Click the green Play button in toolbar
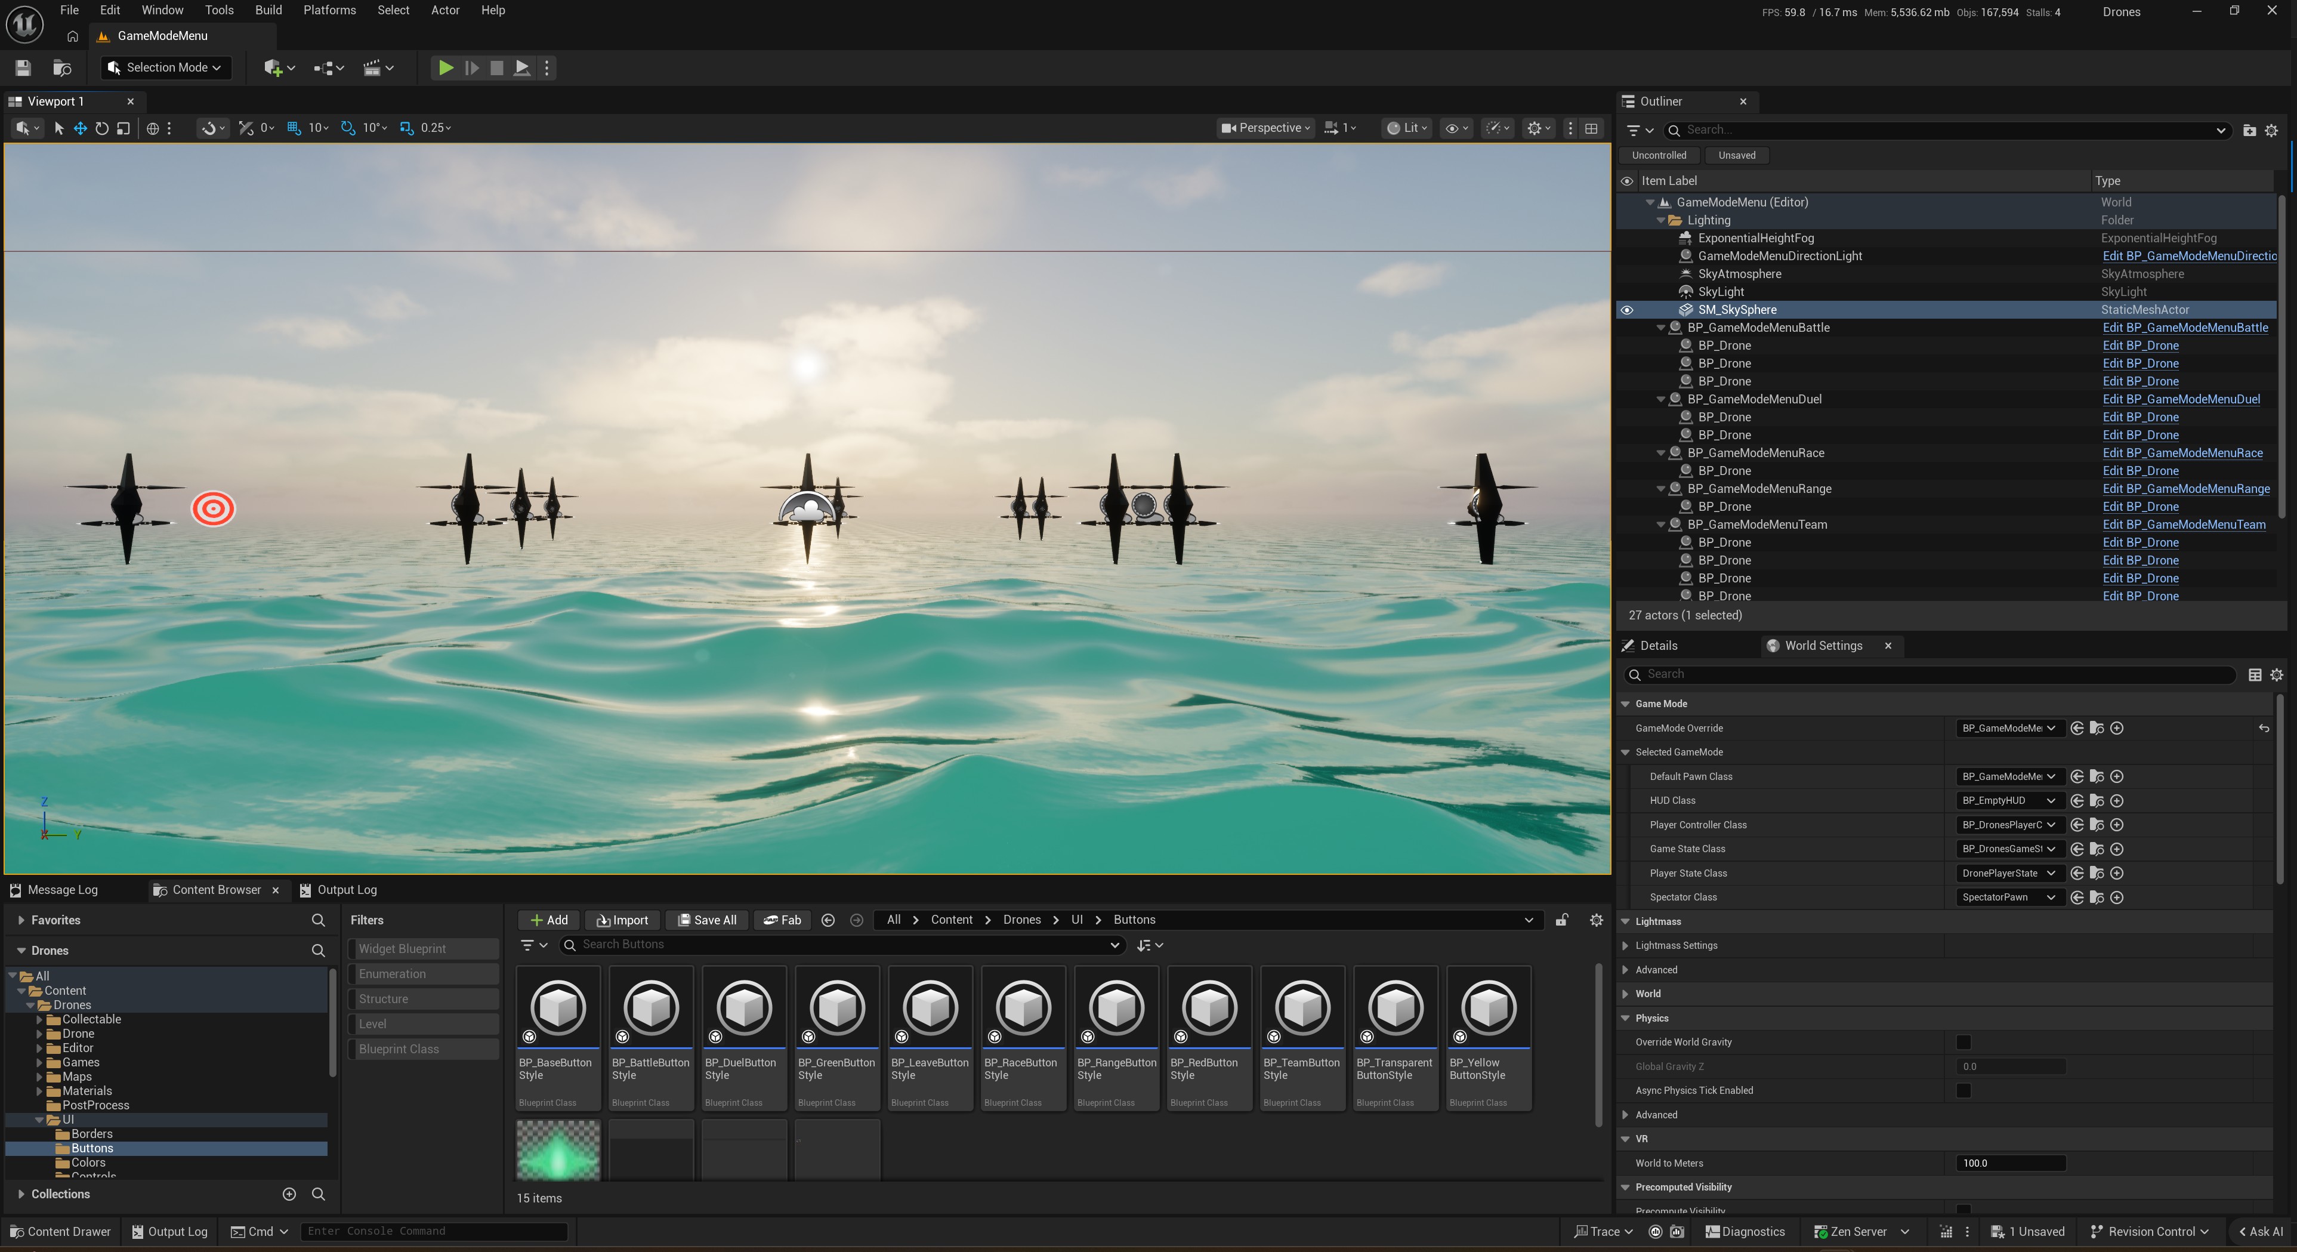The image size is (2297, 1252). point(446,68)
